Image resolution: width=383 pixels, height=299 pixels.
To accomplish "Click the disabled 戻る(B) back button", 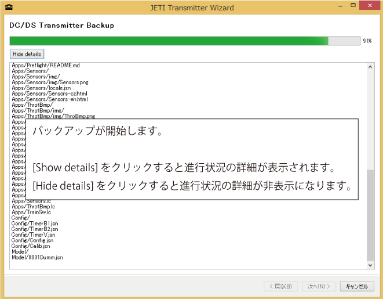I will (280, 286).
